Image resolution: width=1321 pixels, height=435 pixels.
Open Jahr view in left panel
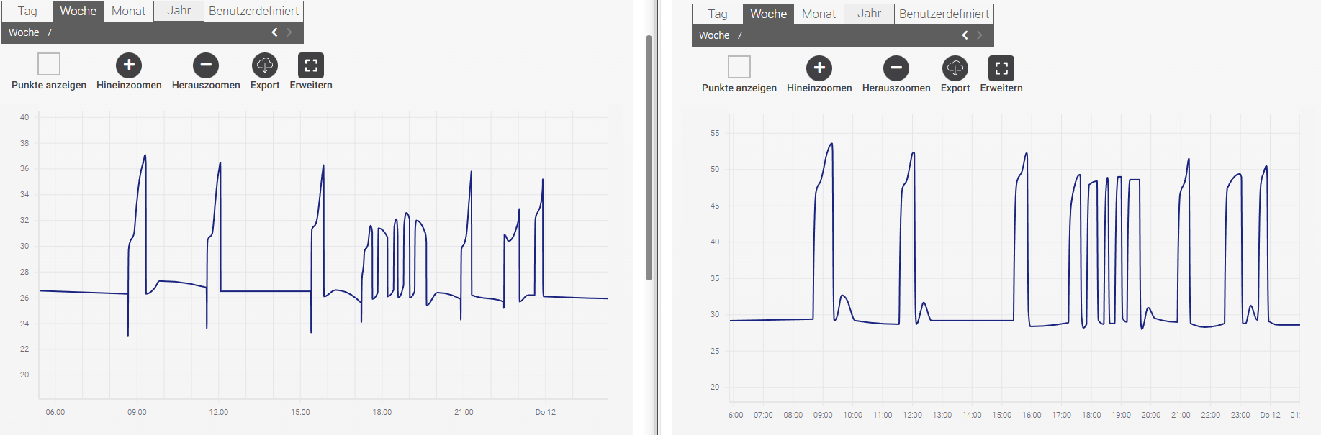(179, 11)
